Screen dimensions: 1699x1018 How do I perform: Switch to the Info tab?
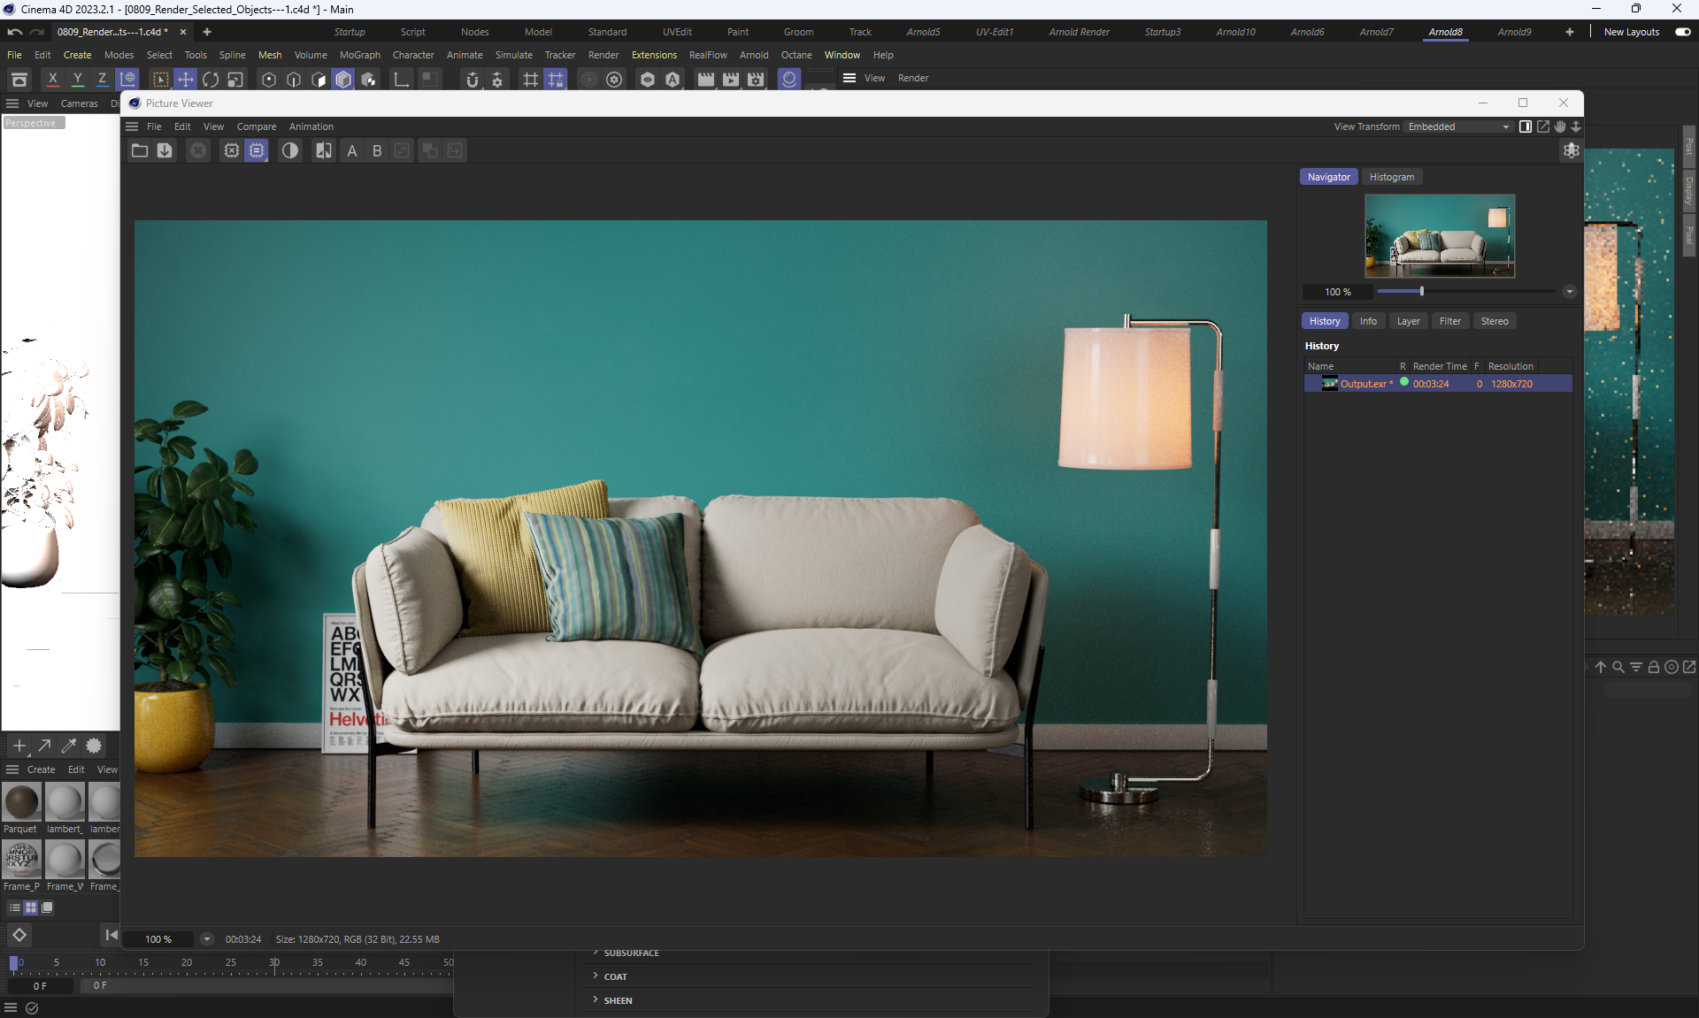coord(1368,321)
